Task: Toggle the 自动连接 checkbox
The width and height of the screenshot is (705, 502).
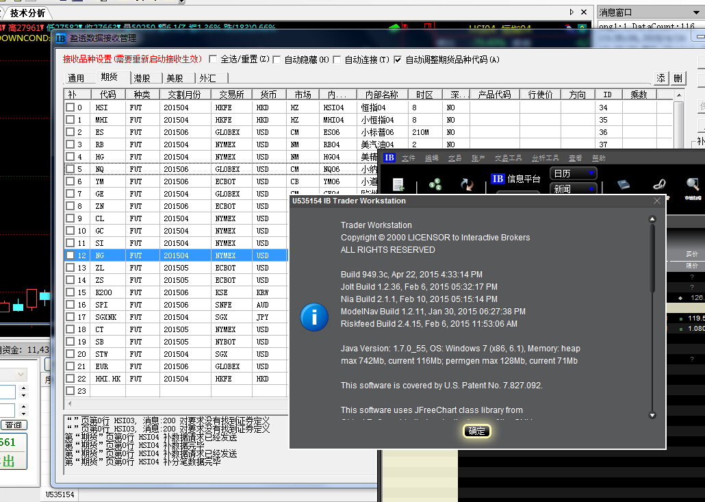Action: click(337, 60)
